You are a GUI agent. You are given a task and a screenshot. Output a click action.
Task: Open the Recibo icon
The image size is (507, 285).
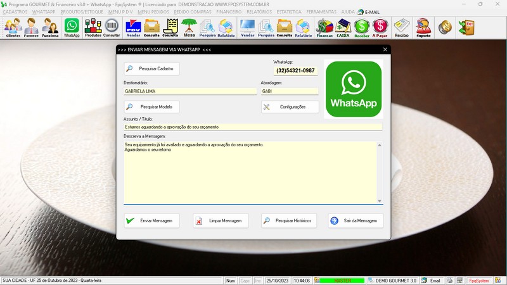402,28
